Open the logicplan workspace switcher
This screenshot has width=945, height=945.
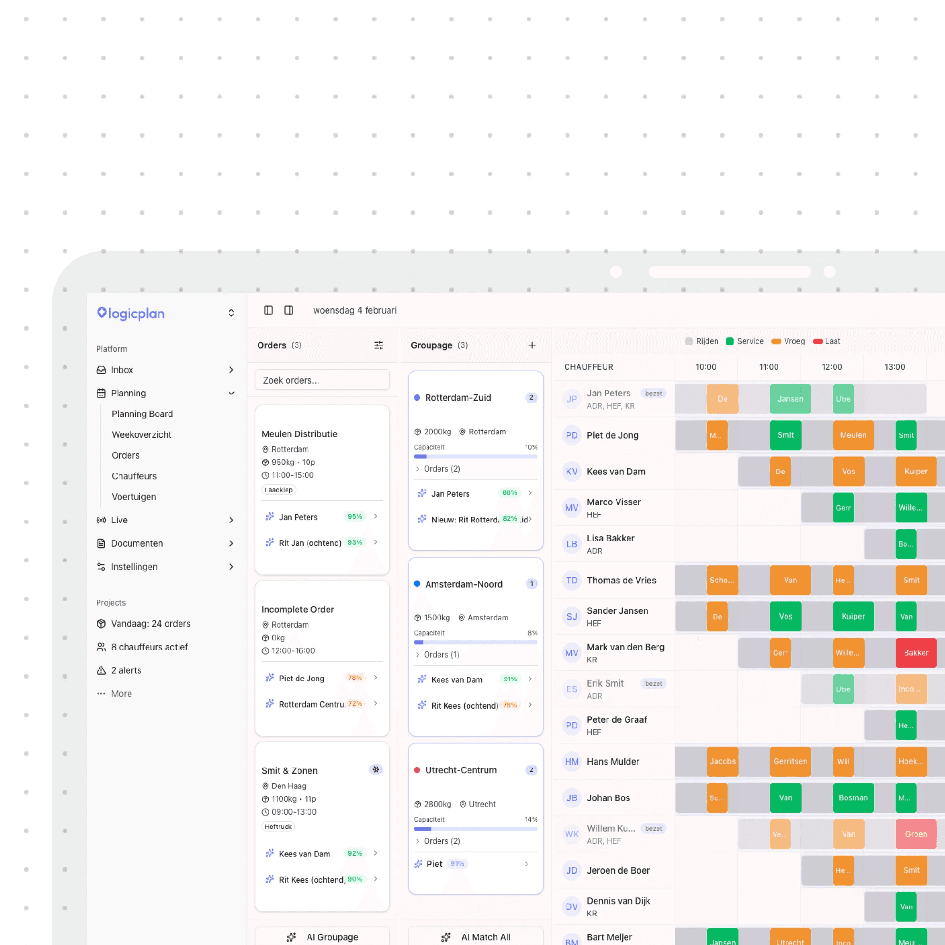[231, 313]
